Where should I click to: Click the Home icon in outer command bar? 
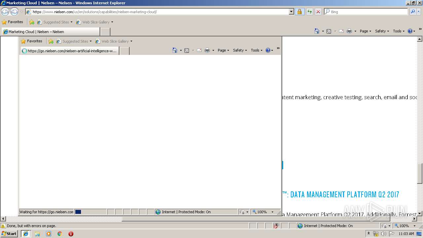pyautogui.click(x=317, y=31)
